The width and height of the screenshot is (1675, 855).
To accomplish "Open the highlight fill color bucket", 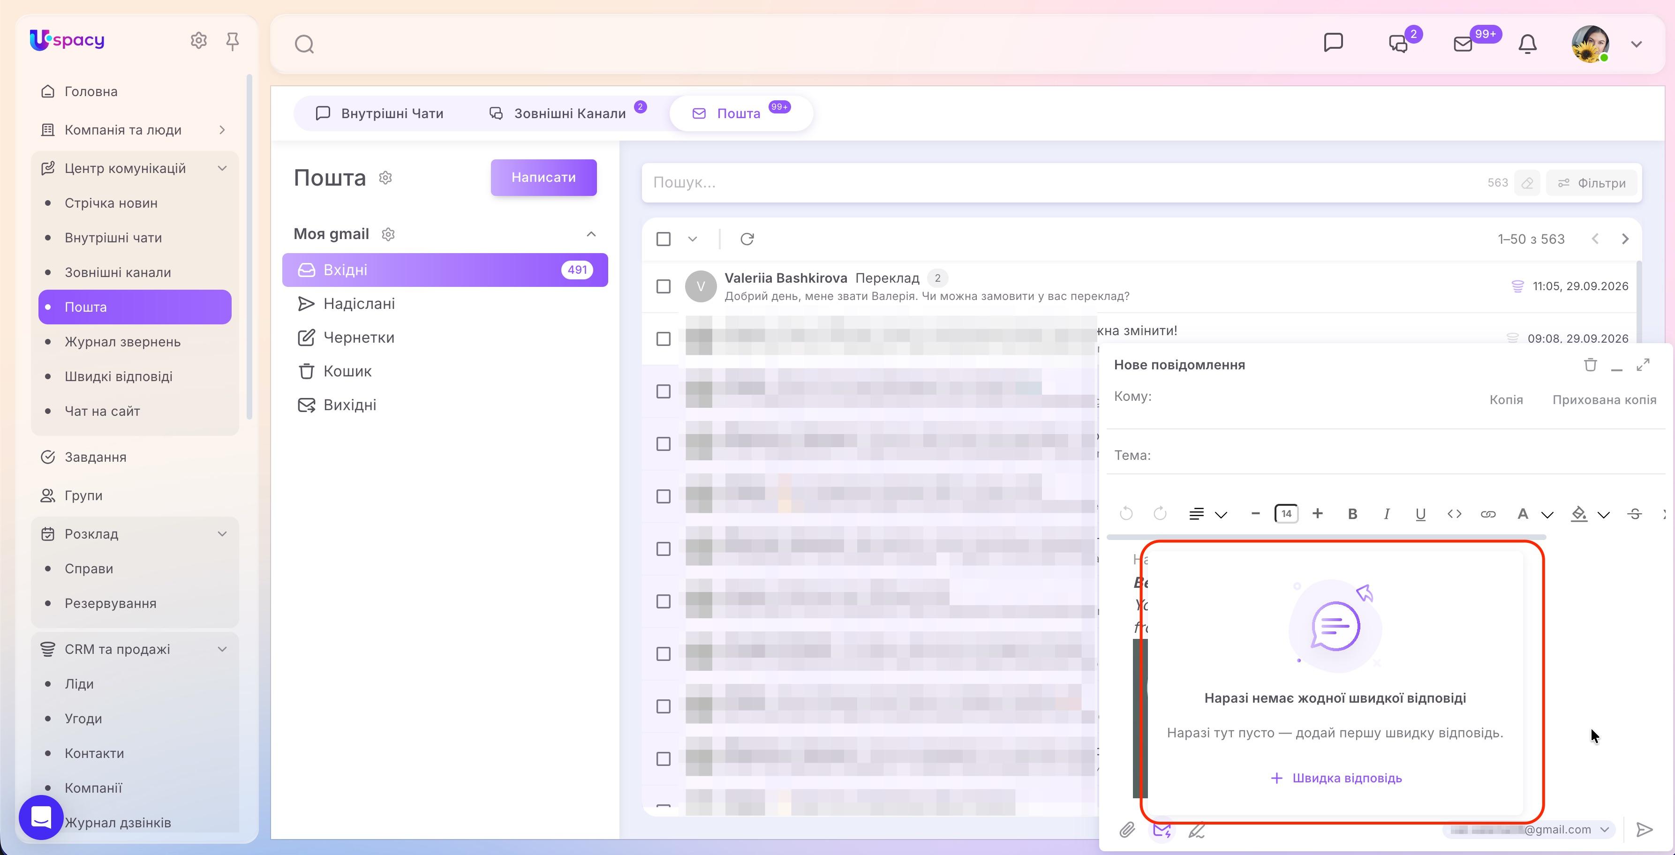I will point(1579,514).
